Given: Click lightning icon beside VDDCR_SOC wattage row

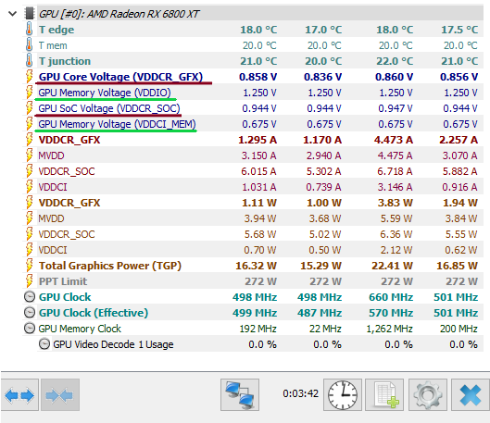Looking at the screenshot, I should [29, 234].
